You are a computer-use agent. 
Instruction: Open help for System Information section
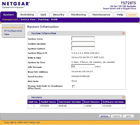coord(123,33)
